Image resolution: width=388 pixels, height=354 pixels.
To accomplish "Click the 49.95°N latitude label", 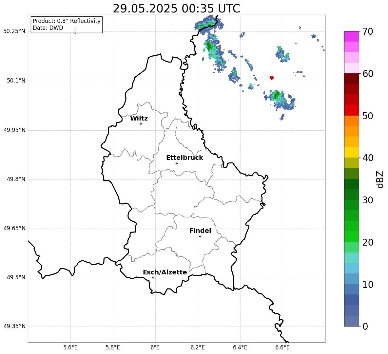I will pos(14,130).
